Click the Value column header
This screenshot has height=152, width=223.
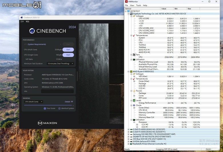pyautogui.click(x=167, y=9)
